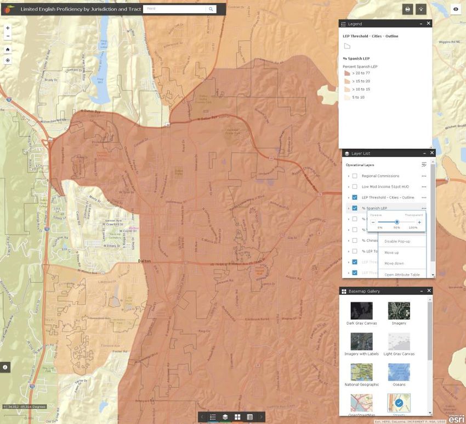
Task: Click the map zoom in plus button
Action: pyautogui.click(x=8, y=28)
